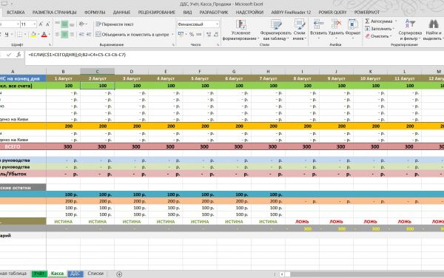
Task: Apply percent style format
Action: [x=192, y=35]
